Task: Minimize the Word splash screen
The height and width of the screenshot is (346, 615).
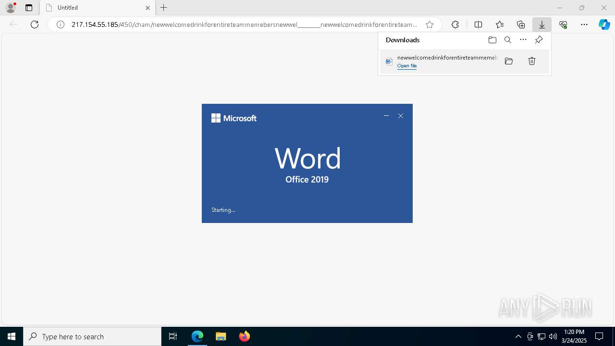Action: [x=386, y=116]
